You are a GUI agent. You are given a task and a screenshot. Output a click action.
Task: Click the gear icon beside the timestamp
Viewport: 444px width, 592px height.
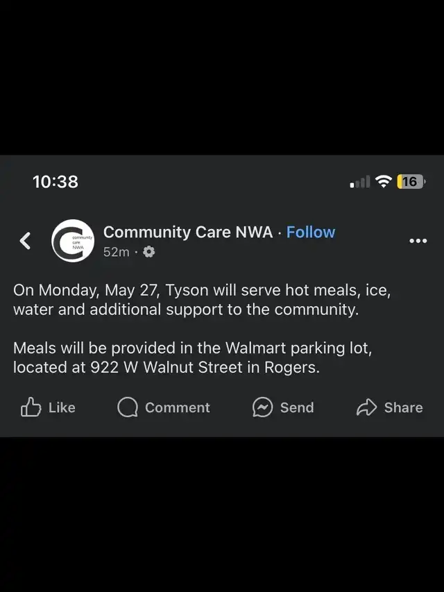click(148, 252)
